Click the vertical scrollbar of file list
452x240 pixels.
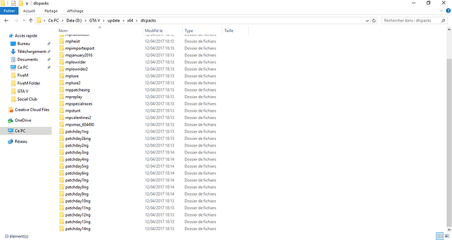point(449,143)
